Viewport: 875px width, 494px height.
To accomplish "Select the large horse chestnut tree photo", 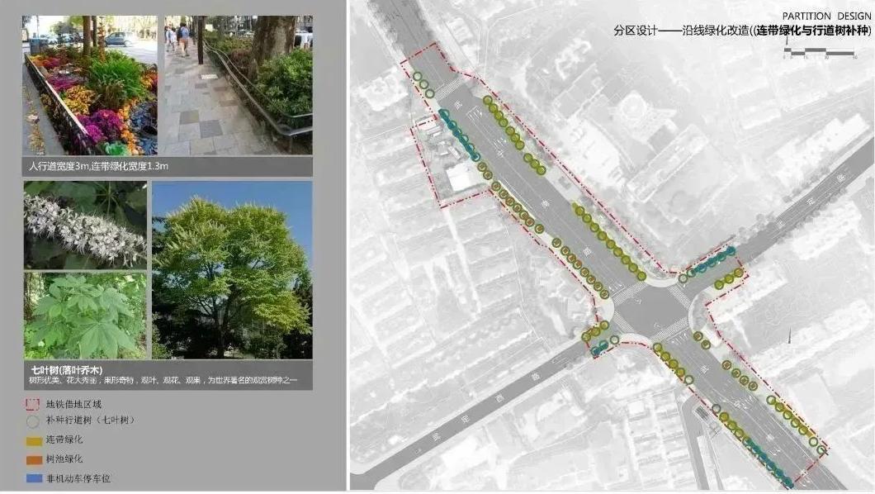I will pyautogui.click(x=232, y=269).
